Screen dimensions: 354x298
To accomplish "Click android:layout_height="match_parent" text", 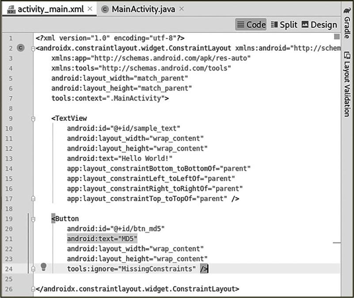I will 122,88.
